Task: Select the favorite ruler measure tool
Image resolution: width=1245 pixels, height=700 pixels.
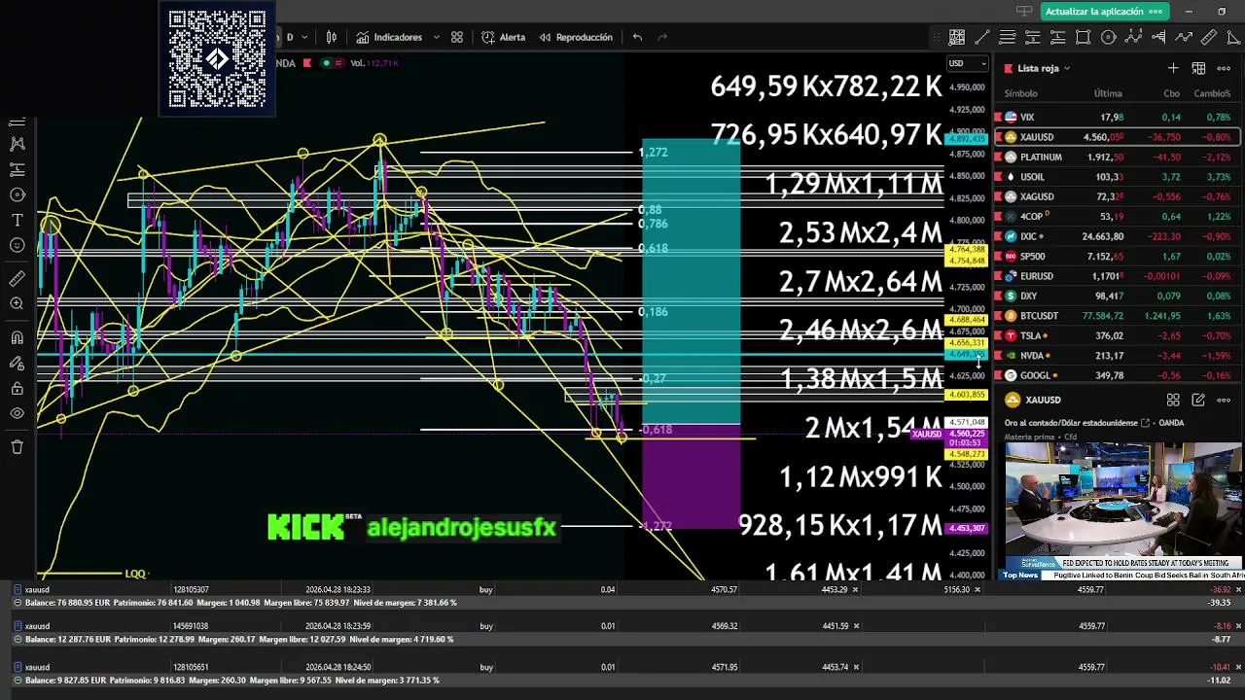Action: [1209, 37]
